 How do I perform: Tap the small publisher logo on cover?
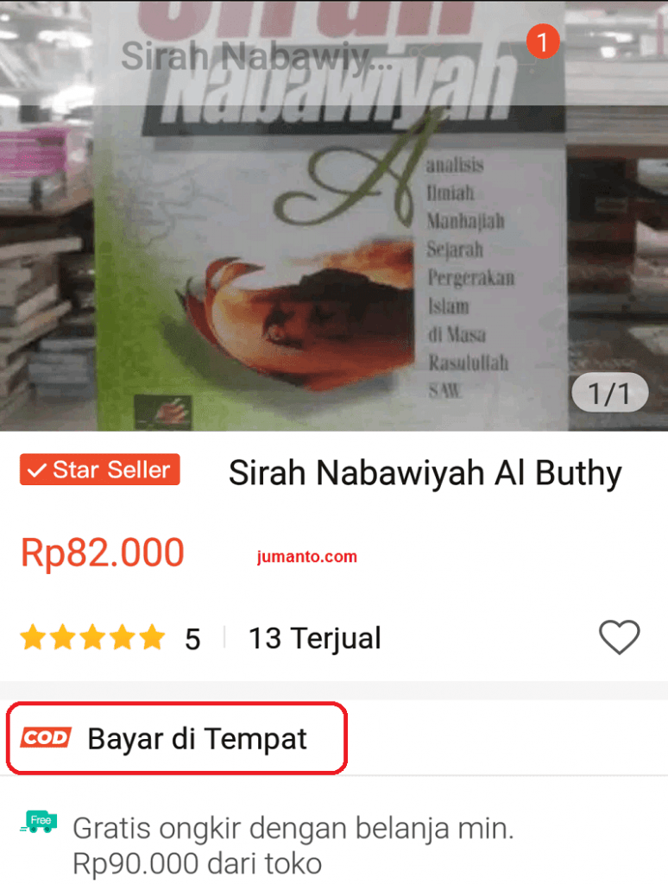pyautogui.click(x=163, y=412)
